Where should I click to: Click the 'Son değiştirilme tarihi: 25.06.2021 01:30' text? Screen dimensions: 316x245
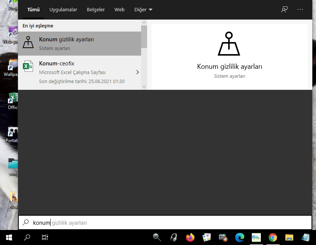coord(81,81)
